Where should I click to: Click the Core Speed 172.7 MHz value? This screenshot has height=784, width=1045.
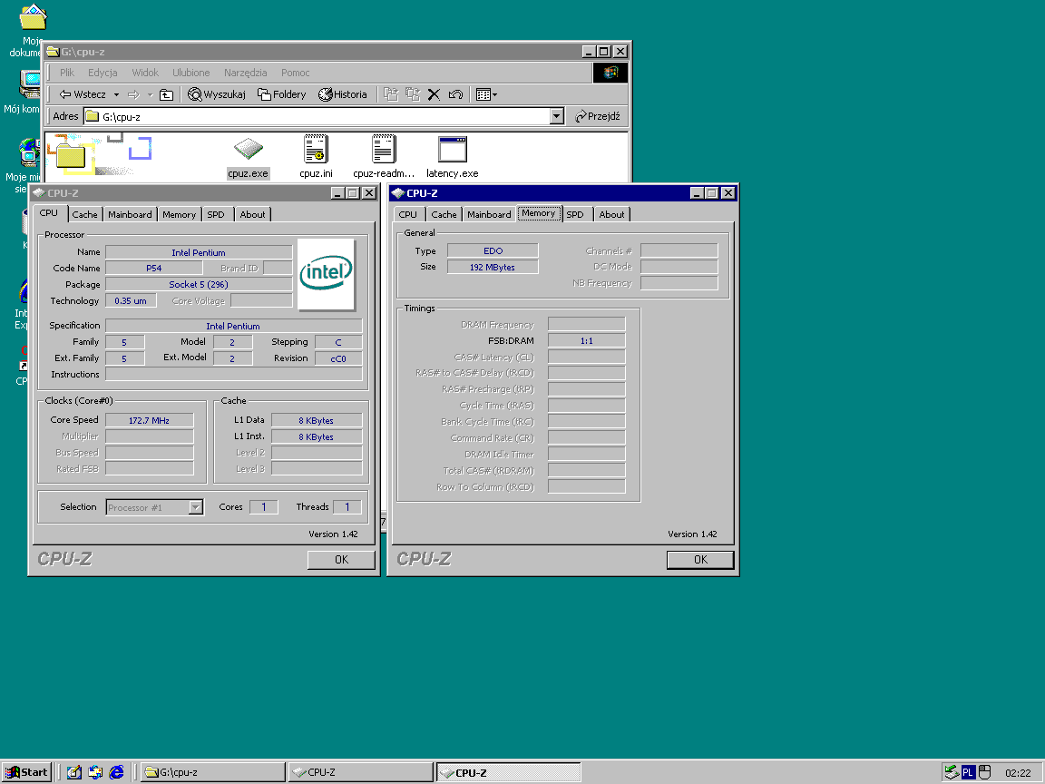coord(150,421)
